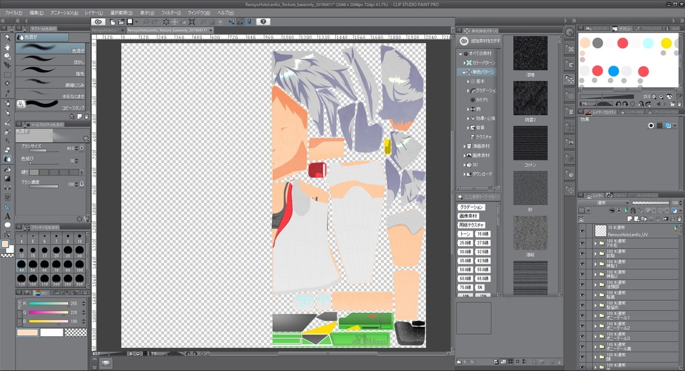Expand カラーパターン material folder
This screenshot has width=685, height=371.
pos(464,63)
